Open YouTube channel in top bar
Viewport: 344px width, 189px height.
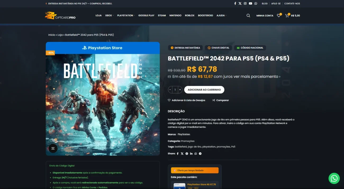coord(250,3)
